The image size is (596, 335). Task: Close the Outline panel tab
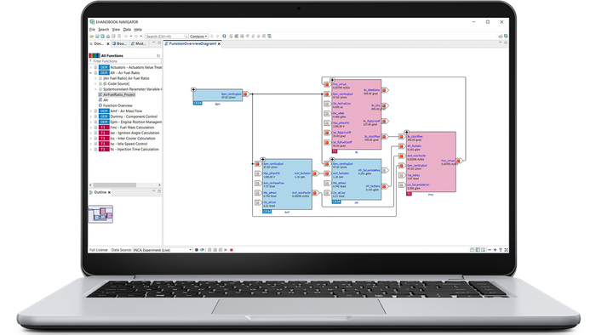click(109, 193)
